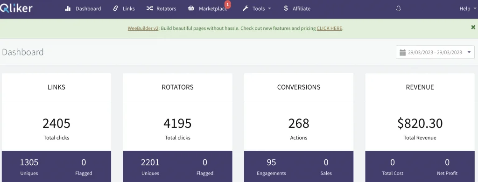Open notifications via the bell icon
Image resolution: width=478 pixels, height=182 pixels.
click(399, 8)
